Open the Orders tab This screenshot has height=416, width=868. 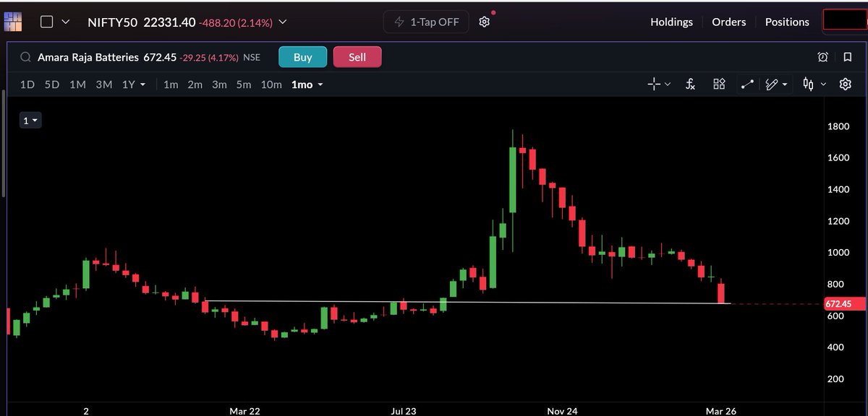pos(728,22)
